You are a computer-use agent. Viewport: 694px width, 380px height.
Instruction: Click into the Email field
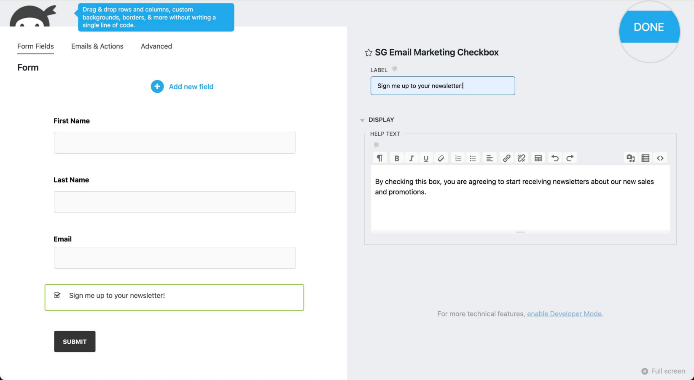(x=175, y=258)
